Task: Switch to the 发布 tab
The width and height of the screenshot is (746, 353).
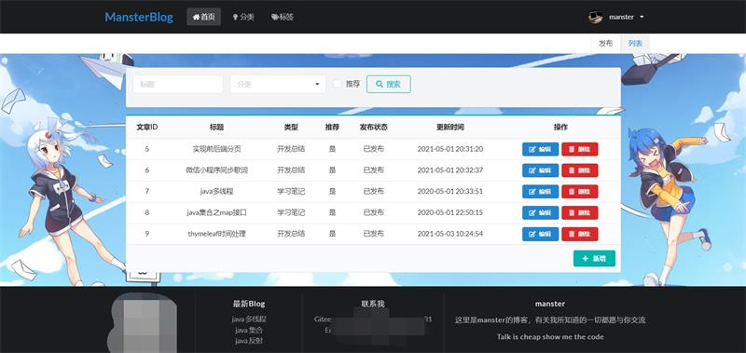Action: tap(605, 44)
